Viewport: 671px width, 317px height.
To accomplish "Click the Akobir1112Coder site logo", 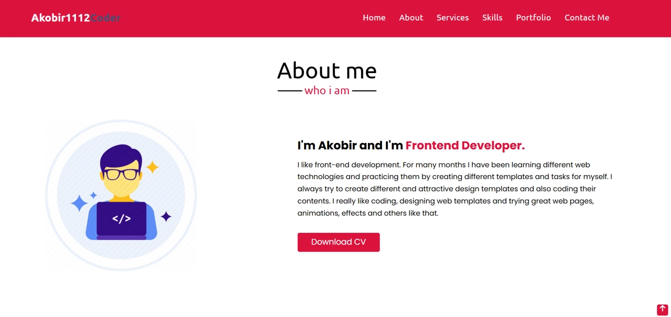I will tap(75, 18).
